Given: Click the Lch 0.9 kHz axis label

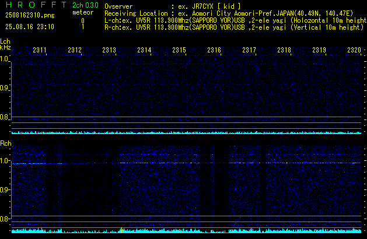Looking at the screenshot, I should [4, 88].
